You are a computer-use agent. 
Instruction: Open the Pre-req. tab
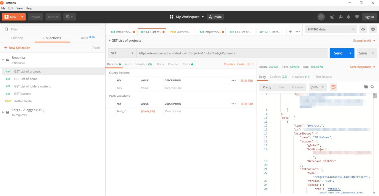coord(173,64)
